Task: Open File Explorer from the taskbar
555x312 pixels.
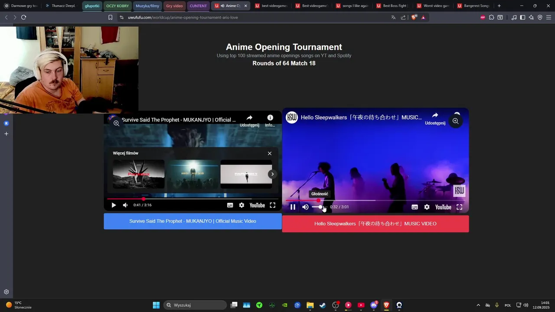Action: pyautogui.click(x=310, y=305)
